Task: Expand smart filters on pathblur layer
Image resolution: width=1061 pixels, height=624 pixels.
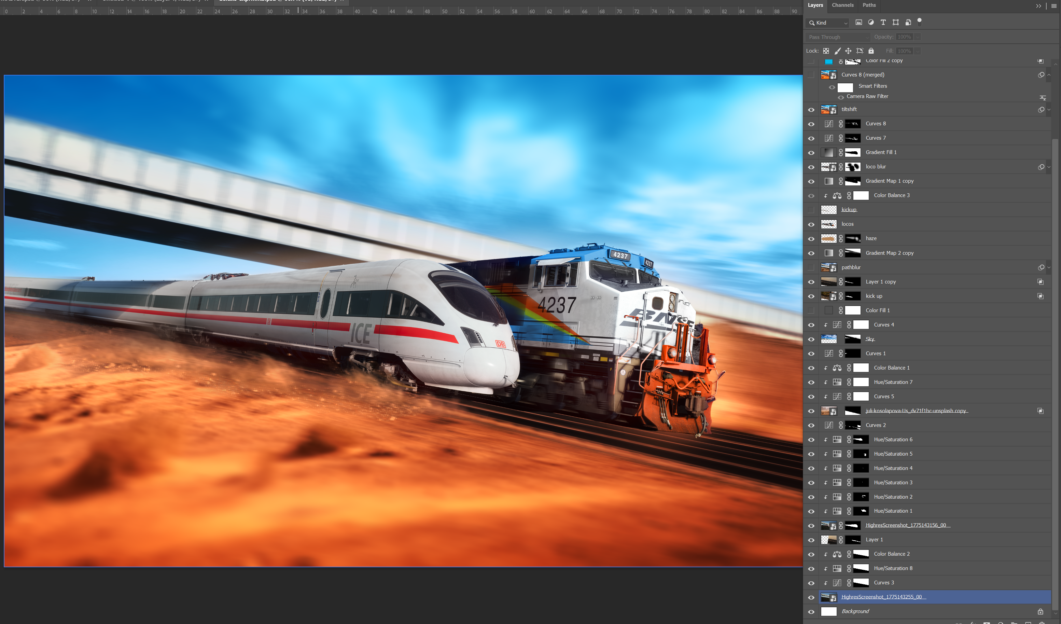Action: click(x=1049, y=267)
